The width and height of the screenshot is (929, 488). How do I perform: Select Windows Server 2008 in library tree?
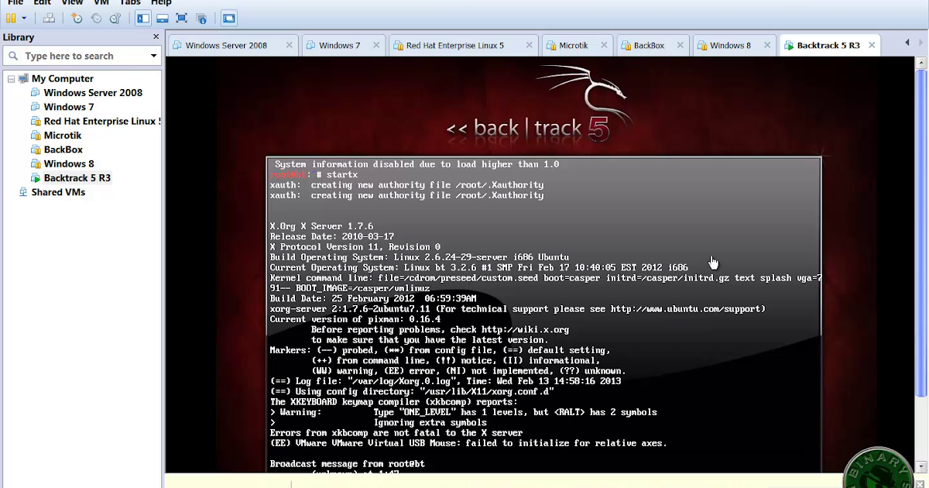93,92
